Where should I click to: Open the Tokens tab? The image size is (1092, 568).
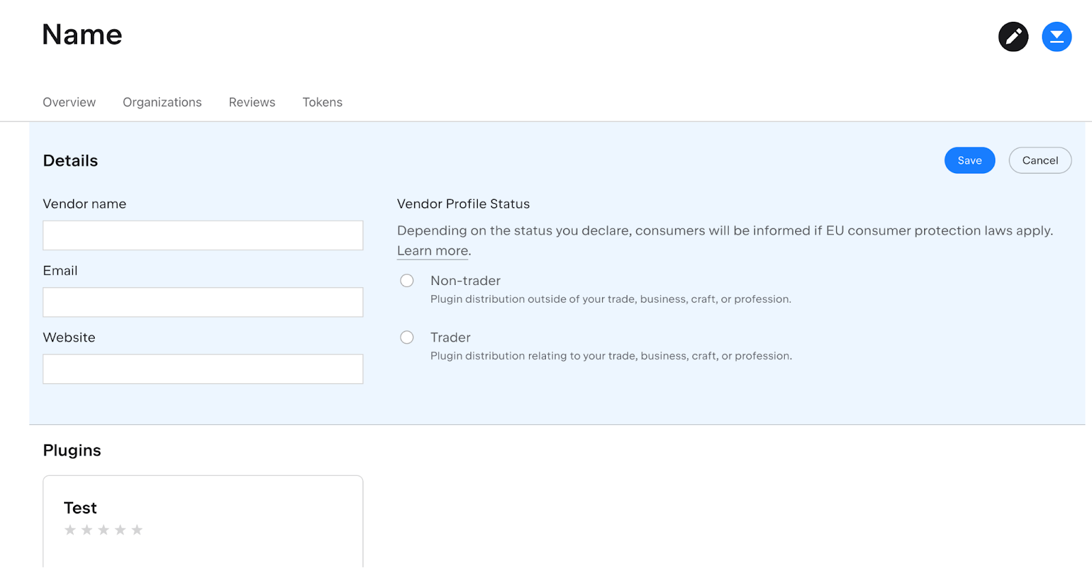(322, 102)
